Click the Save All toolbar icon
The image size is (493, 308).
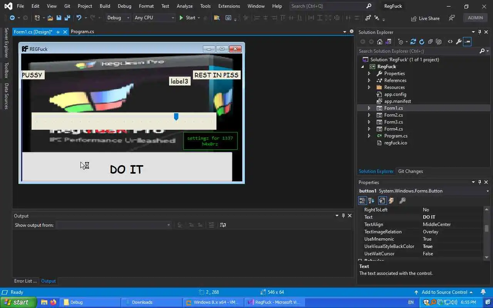coord(67,18)
